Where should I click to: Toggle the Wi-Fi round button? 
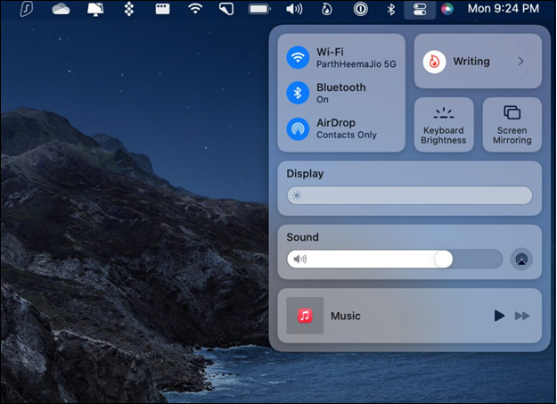click(298, 58)
